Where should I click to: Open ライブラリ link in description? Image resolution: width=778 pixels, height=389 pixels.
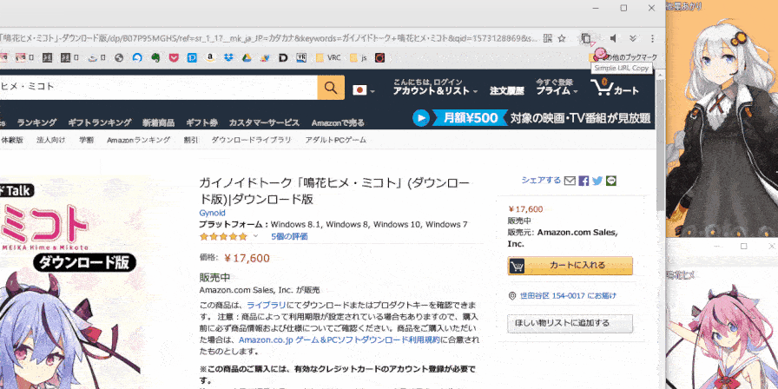(x=266, y=305)
